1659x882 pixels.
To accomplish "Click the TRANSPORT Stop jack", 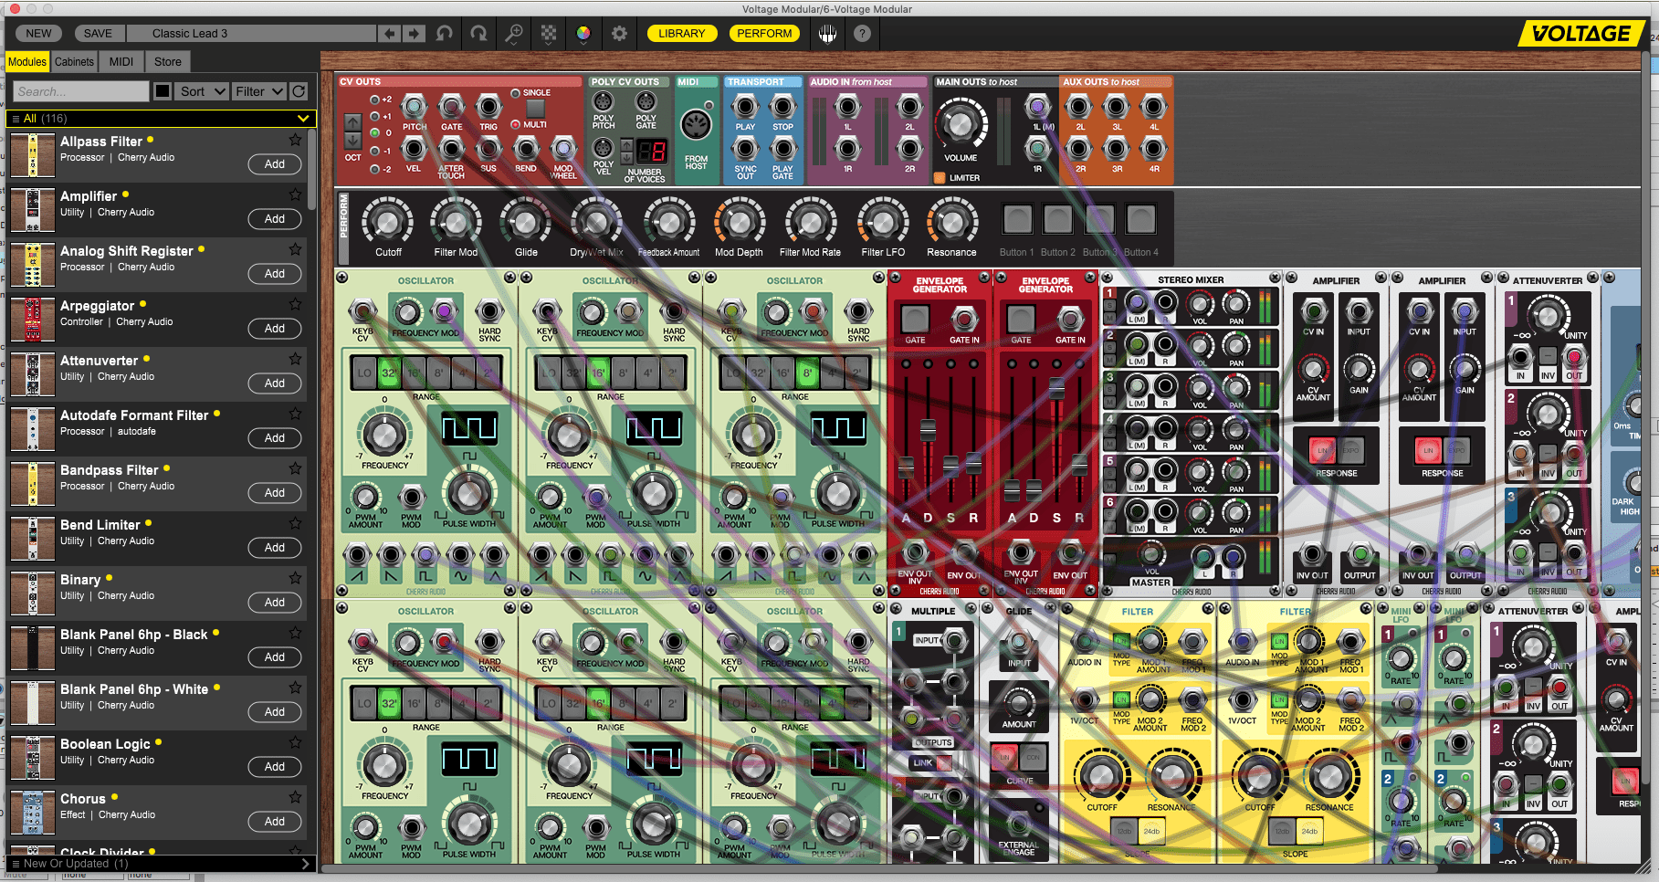I will (782, 106).
